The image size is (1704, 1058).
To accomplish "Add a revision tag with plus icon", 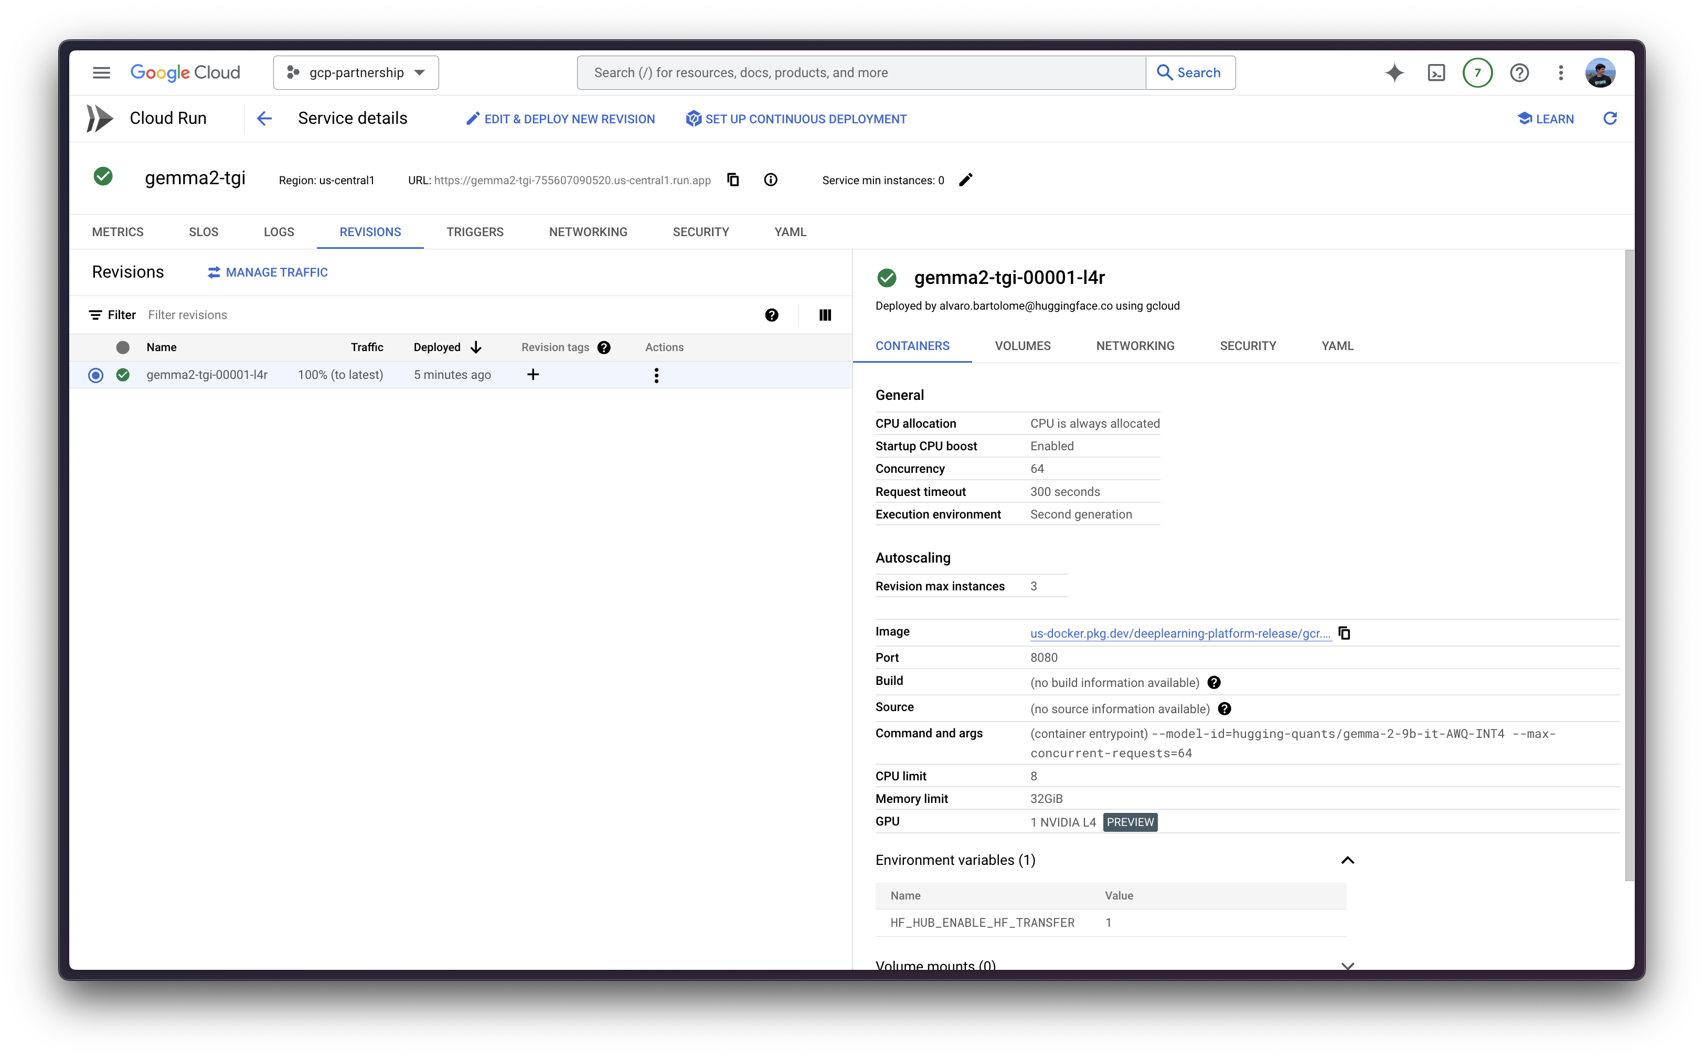I will (x=533, y=375).
